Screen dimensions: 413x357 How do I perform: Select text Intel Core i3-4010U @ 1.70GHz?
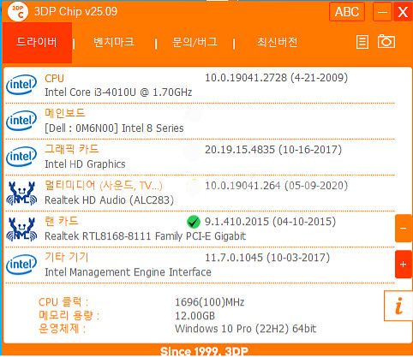(x=118, y=92)
